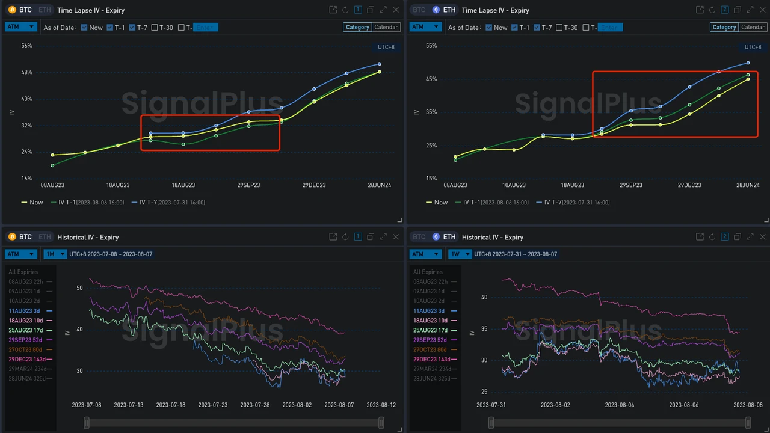Click left range slider handle in BTC Historical IV

click(x=87, y=423)
